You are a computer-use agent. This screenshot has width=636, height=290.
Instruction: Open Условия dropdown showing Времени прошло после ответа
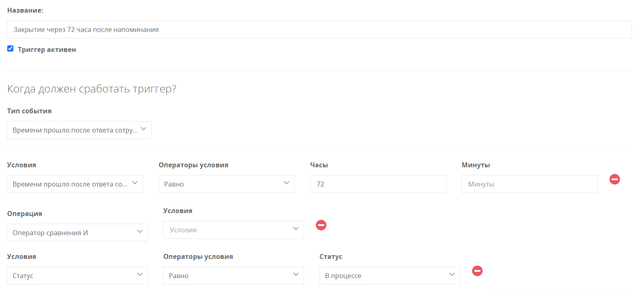click(x=75, y=184)
